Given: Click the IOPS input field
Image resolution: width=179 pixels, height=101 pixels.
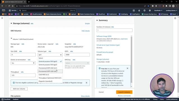Looking at the screenshot, I should 77,55.
